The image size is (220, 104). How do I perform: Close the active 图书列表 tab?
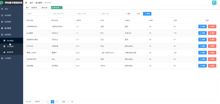[61, 8]
